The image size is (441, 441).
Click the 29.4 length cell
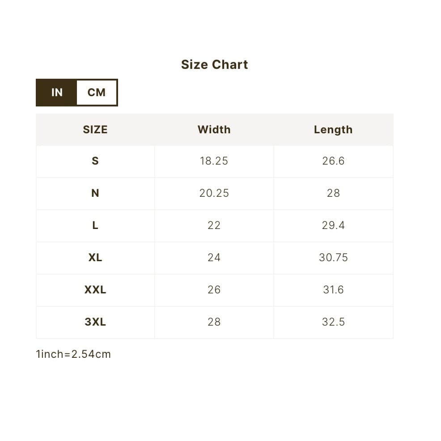click(x=333, y=225)
